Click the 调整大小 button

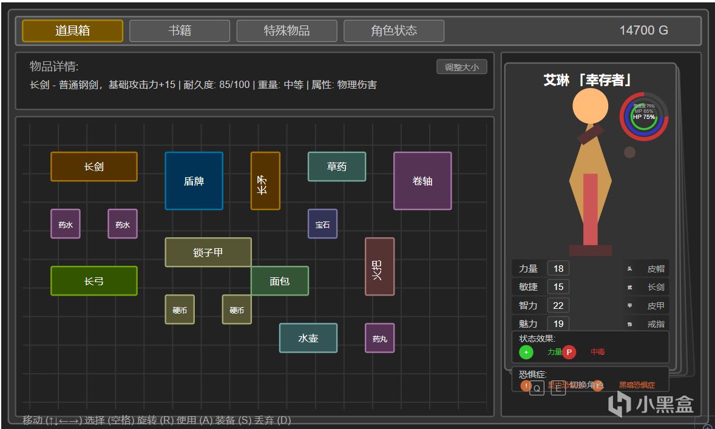(x=461, y=67)
